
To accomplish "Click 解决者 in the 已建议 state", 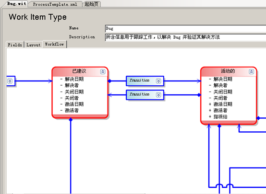I will pos(72,85).
